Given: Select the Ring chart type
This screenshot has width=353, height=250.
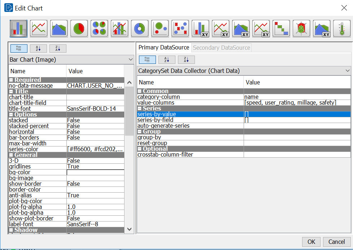Looking at the screenshot, I should click(x=140, y=28).
